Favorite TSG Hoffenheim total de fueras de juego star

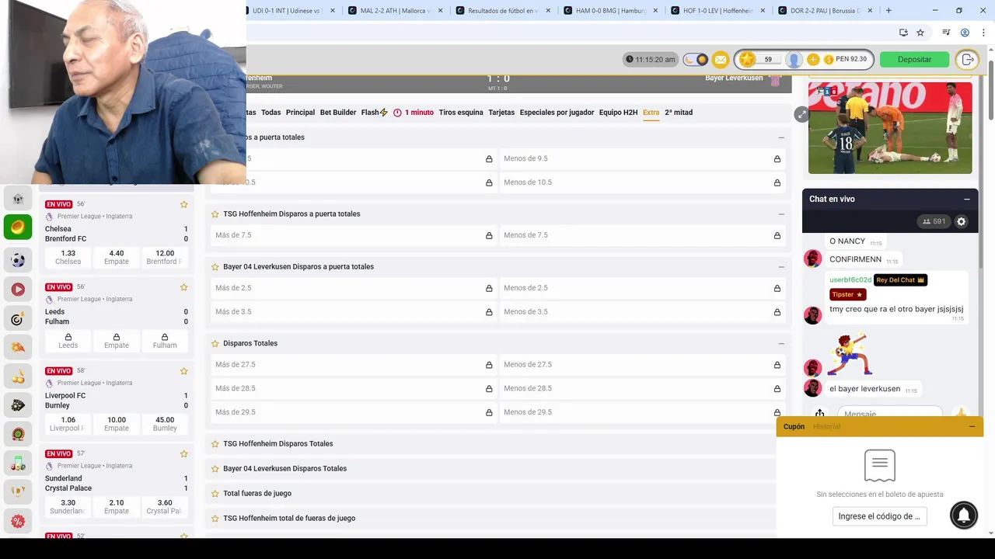coord(215,518)
